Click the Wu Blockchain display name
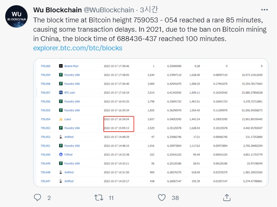Viewport: 277px width, 207px height. [57, 10]
